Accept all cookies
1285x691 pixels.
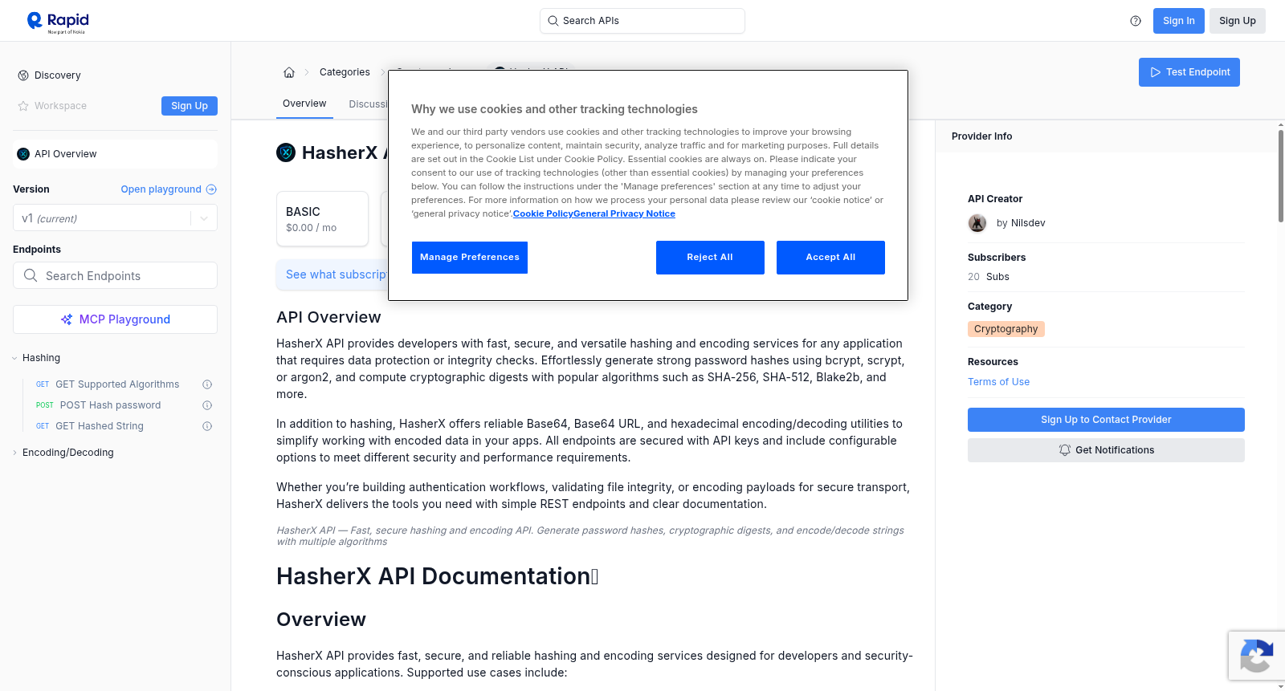(830, 258)
